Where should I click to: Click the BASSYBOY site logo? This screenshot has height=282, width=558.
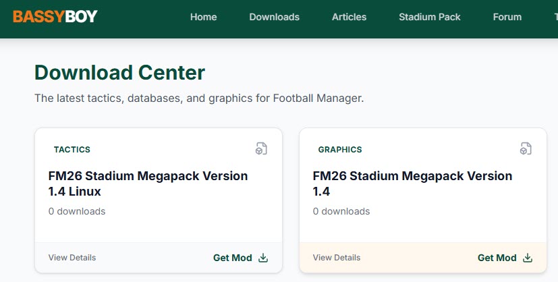click(x=55, y=17)
